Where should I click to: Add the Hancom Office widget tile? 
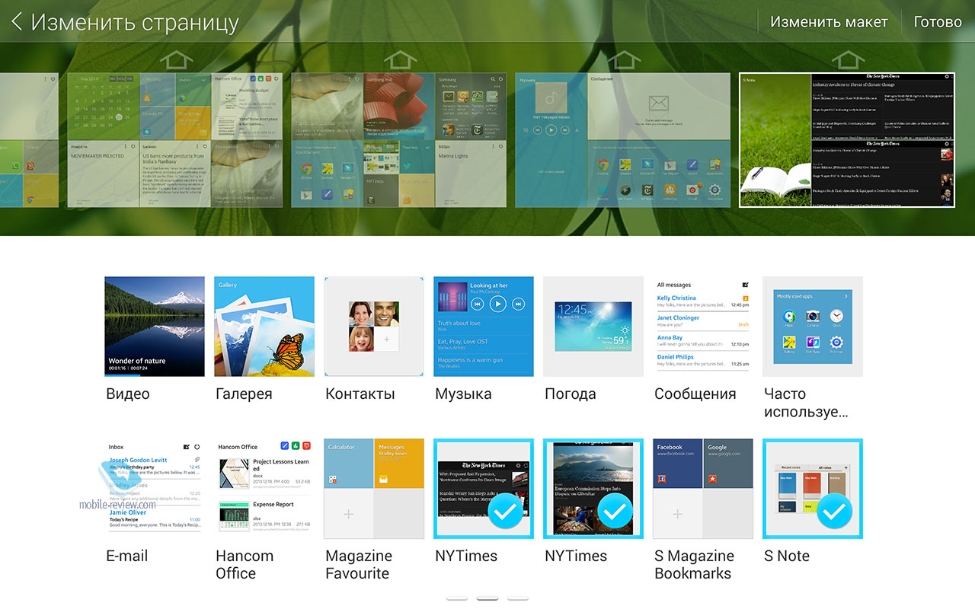[x=264, y=489]
